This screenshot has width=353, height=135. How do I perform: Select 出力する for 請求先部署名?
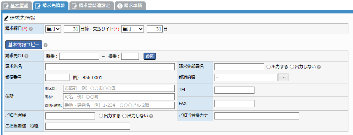pyautogui.click(x=268, y=67)
